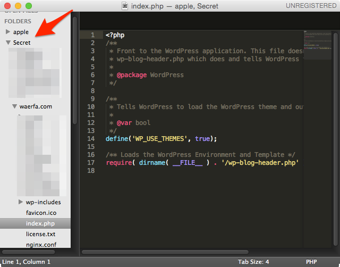
Task: Expand the wp-includes folder triangle
Action: pyautogui.click(x=21, y=202)
